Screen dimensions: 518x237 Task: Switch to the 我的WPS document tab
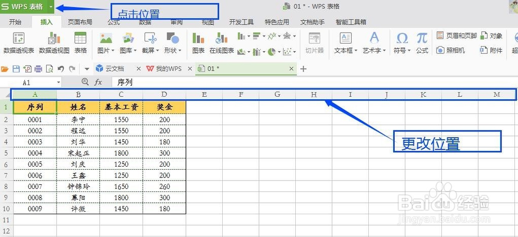point(168,69)
